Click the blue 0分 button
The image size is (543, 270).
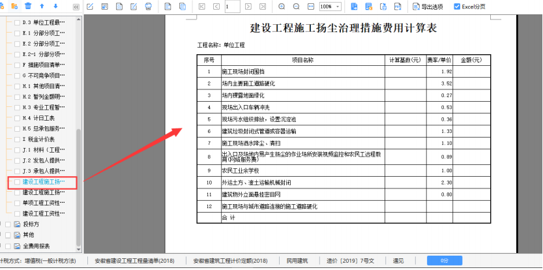pos(445,261)
